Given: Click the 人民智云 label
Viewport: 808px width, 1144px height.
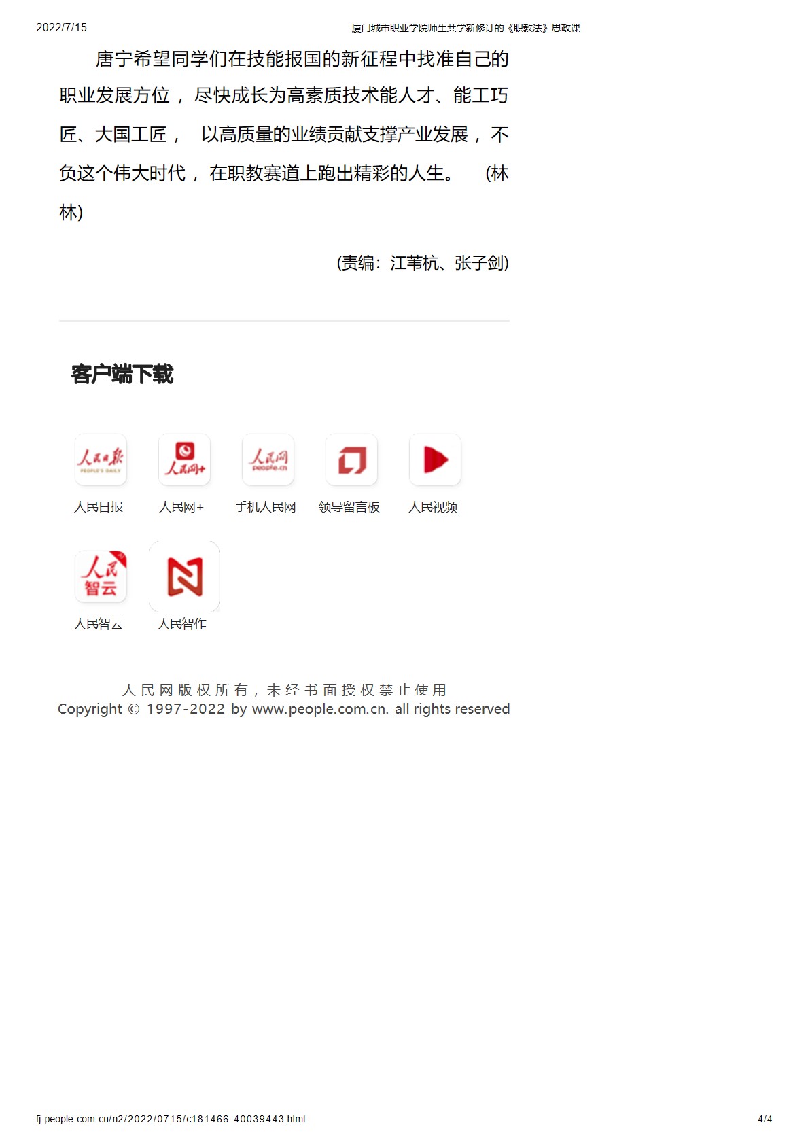Looking at the screenshot, I should 99,624.
